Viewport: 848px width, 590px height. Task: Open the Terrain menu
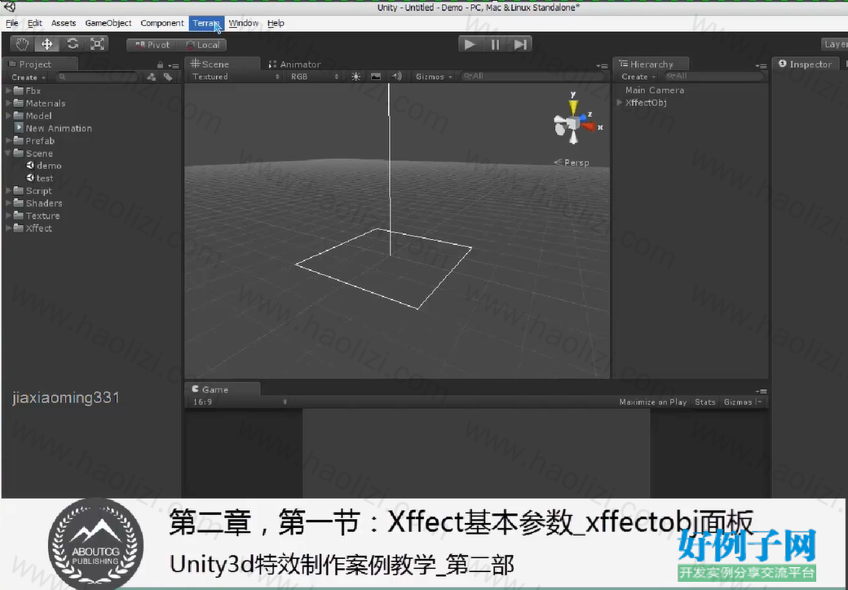[206, 24]
